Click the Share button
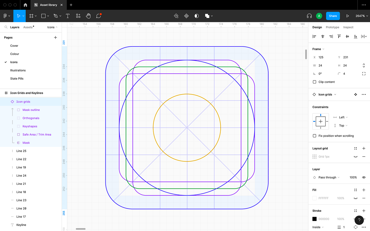370x231 pixels. [x=333, y=16]
